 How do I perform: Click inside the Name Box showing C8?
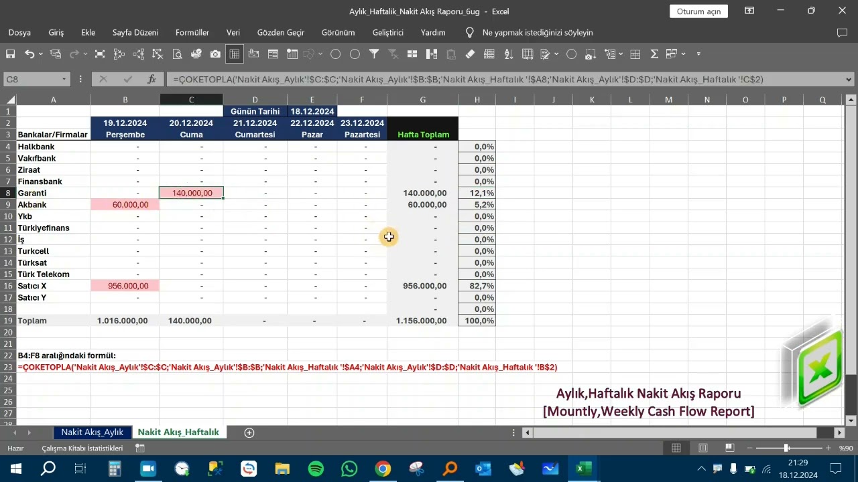[x=32, y=79]
